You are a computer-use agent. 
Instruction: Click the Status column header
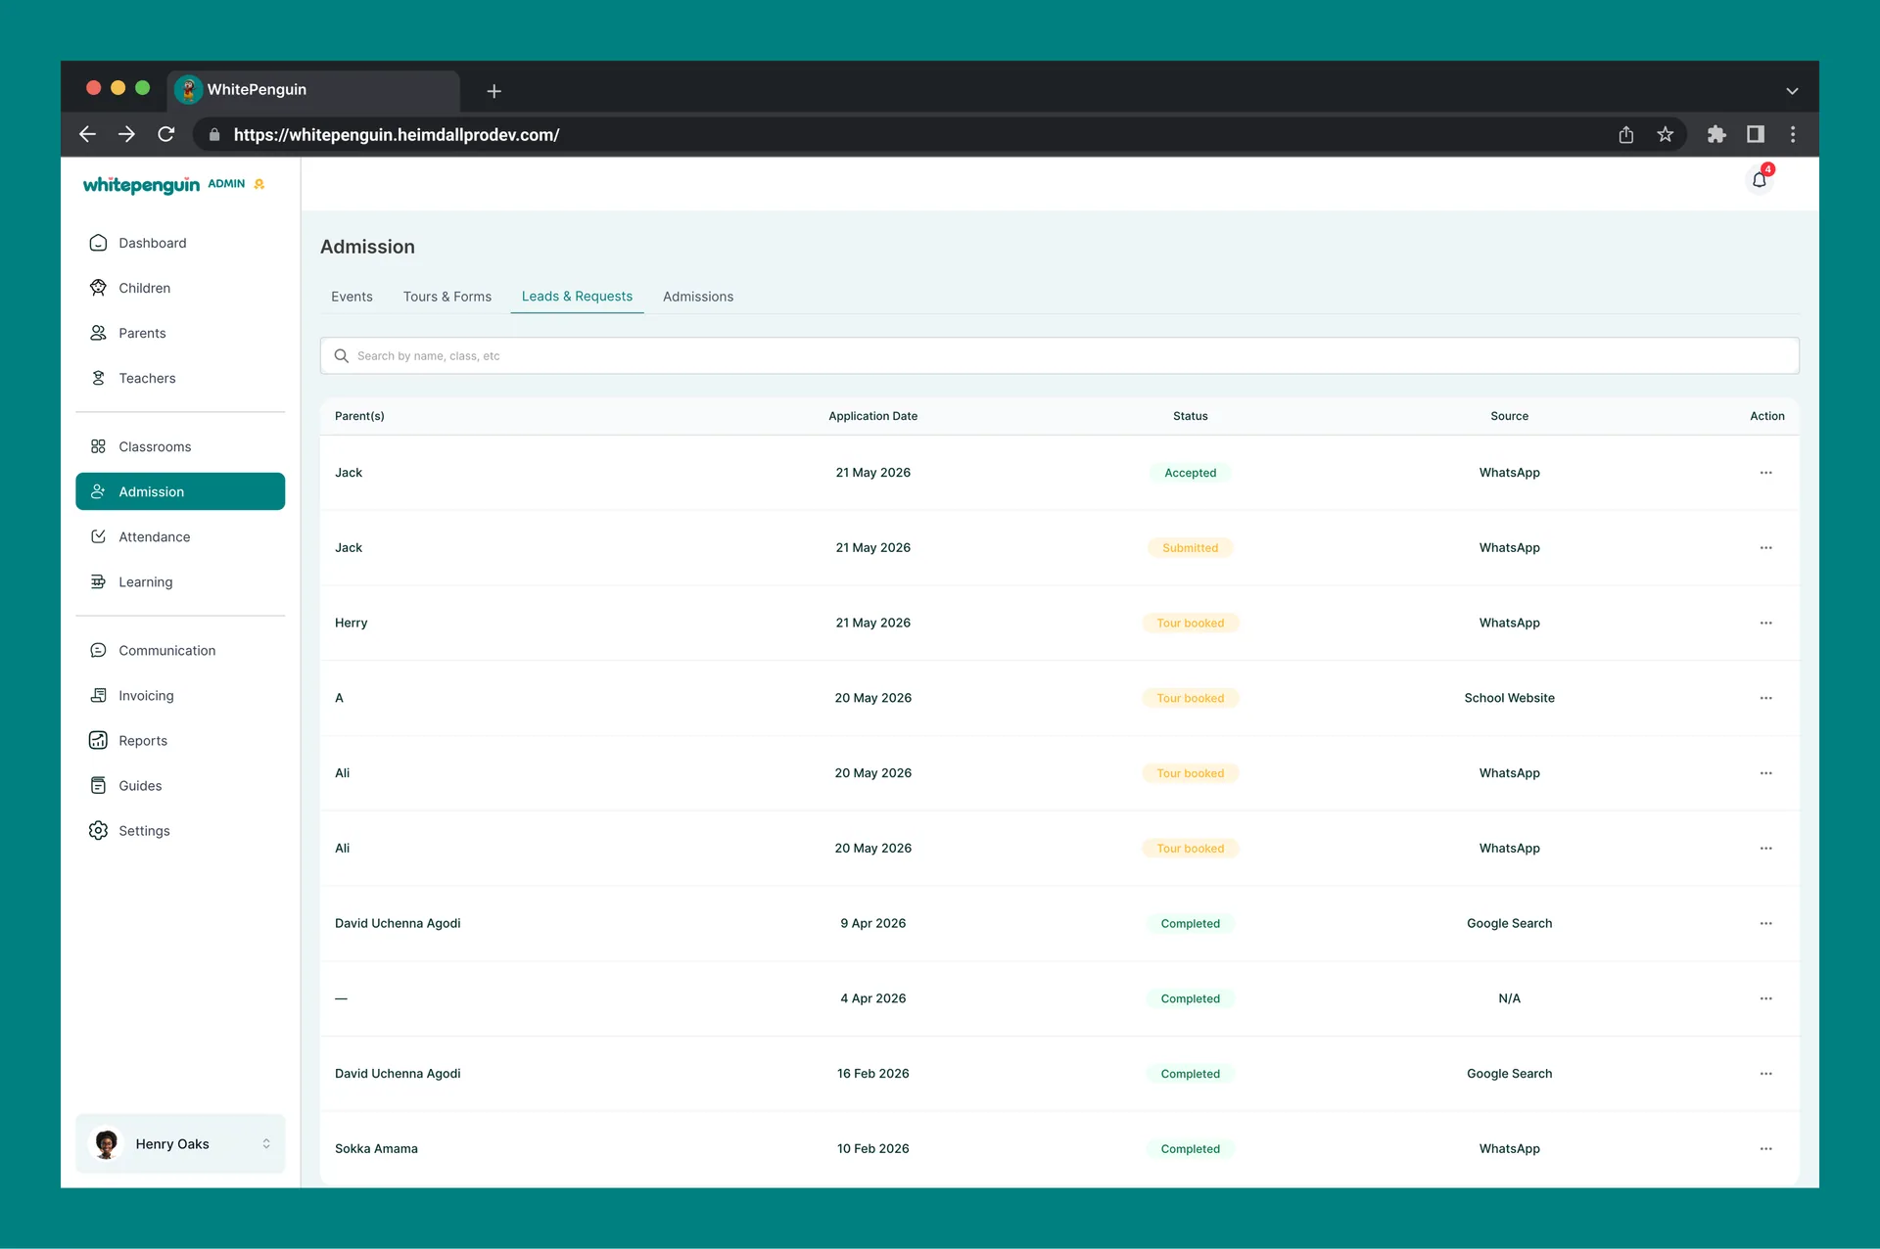coord(1190,416)
